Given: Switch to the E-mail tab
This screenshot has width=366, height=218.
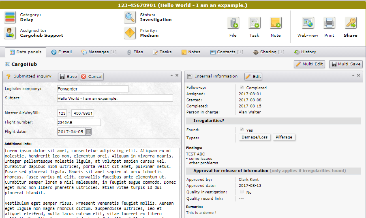Looking at the screenshot, I should (x=62, y=52).
